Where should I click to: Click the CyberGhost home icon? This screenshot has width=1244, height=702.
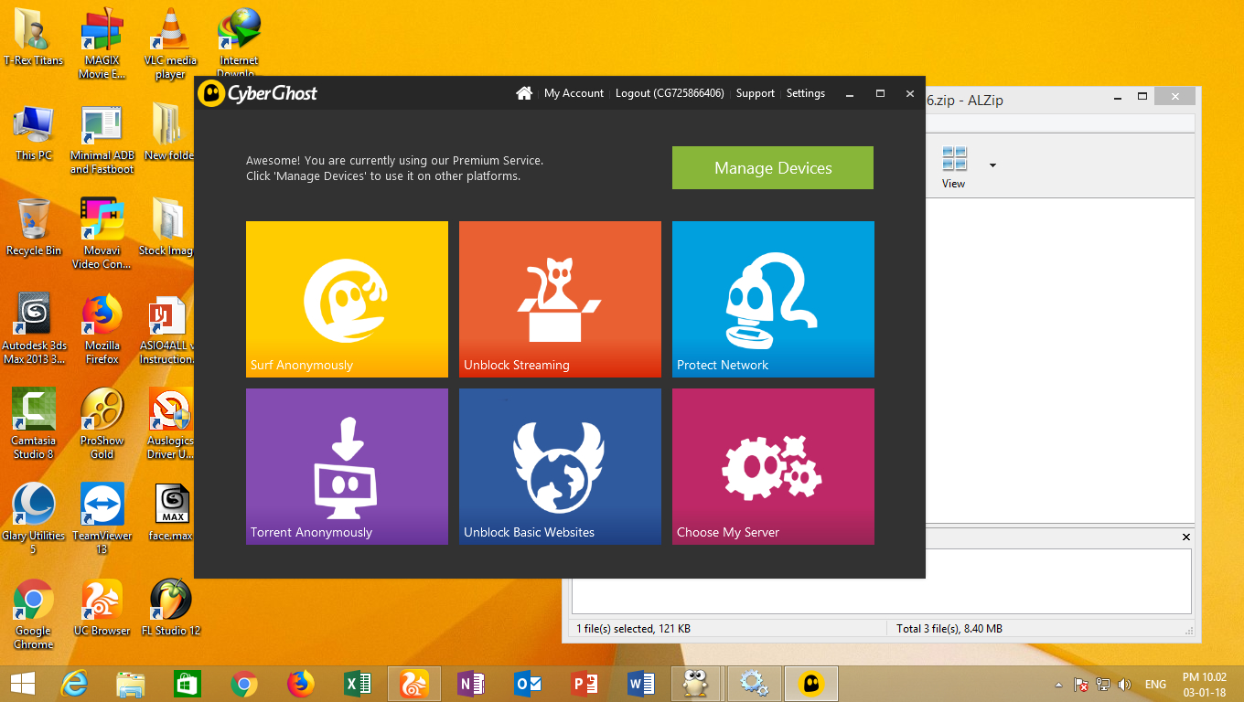(524, 93)
